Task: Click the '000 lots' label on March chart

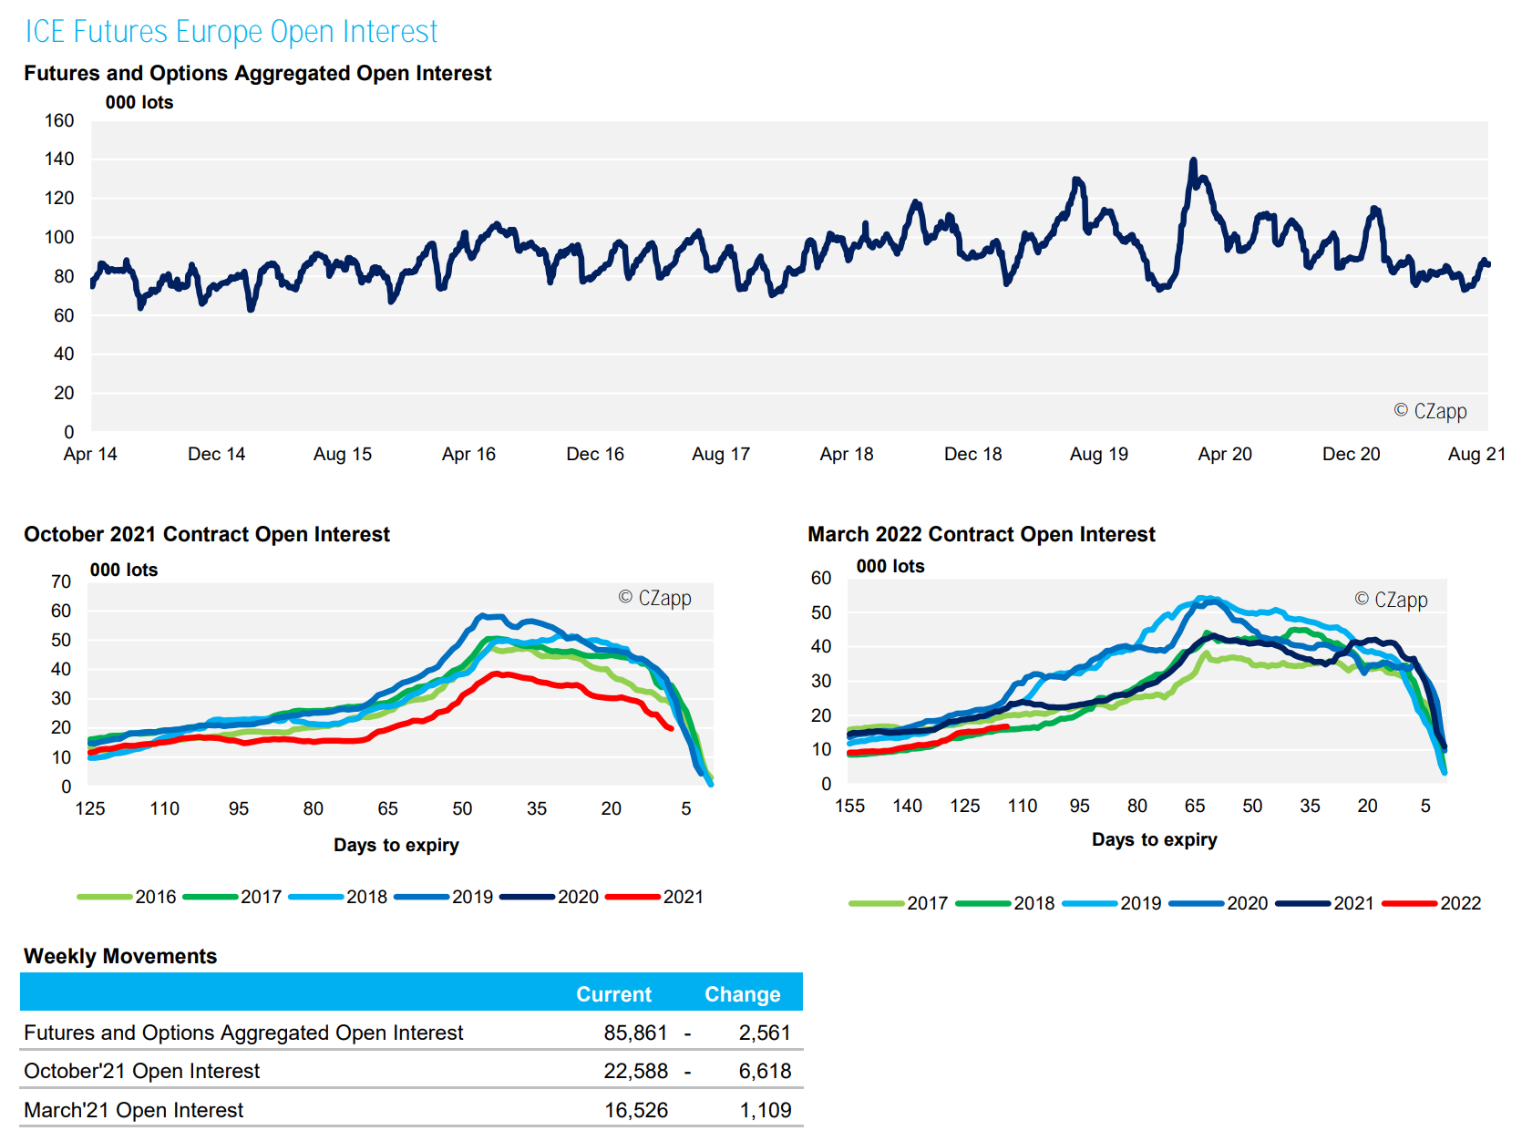Action: click(890, 566)
